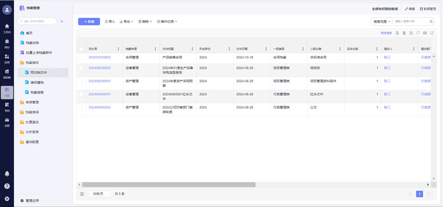Image resolution: width=443 pixels, height=207 pixels.
Task: Click the 新建 new button
Action: (89, 21)
